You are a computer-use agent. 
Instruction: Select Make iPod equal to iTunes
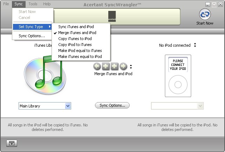tap(81, 51)
